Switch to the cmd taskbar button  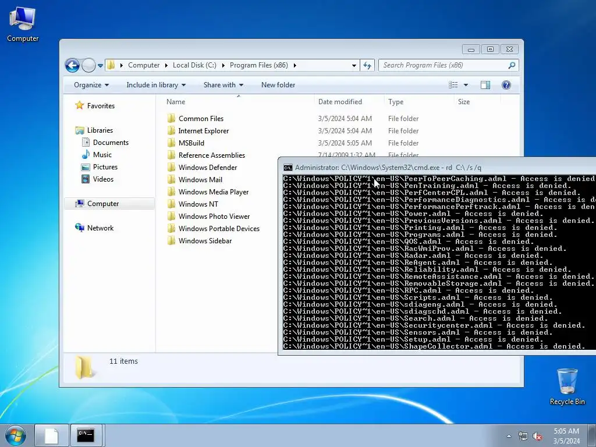coord(86,435)
